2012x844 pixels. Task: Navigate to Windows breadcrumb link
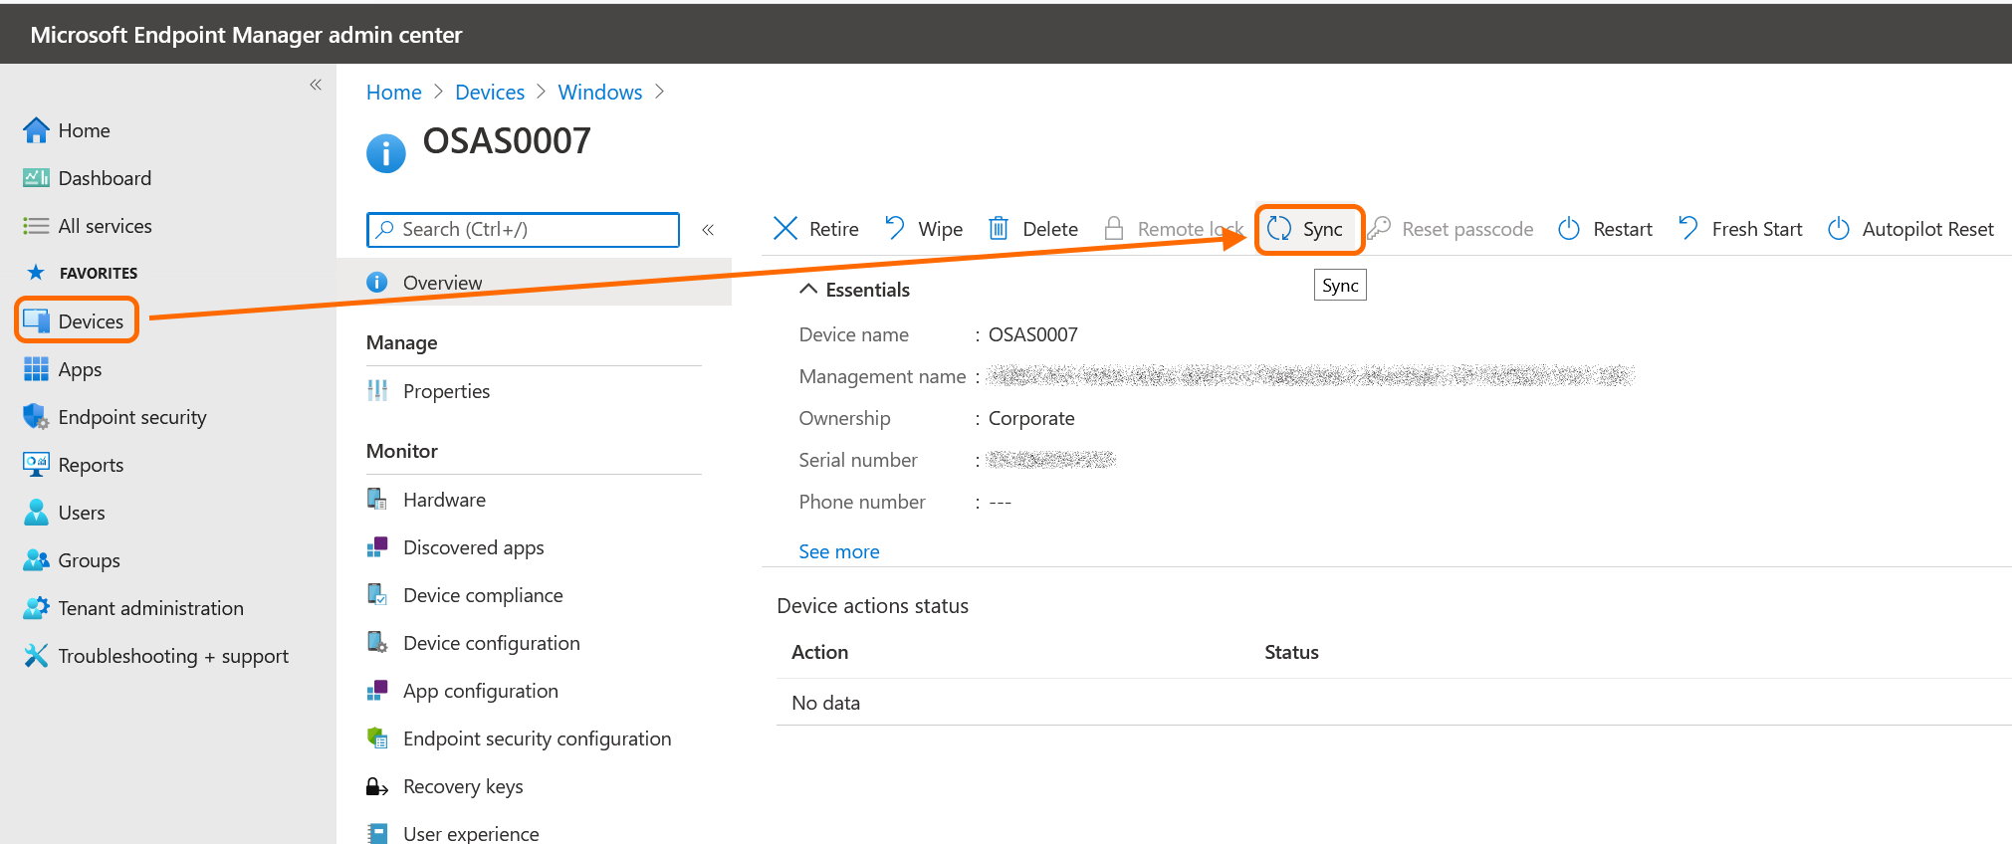pyautogui.click(x=599, y=93)
